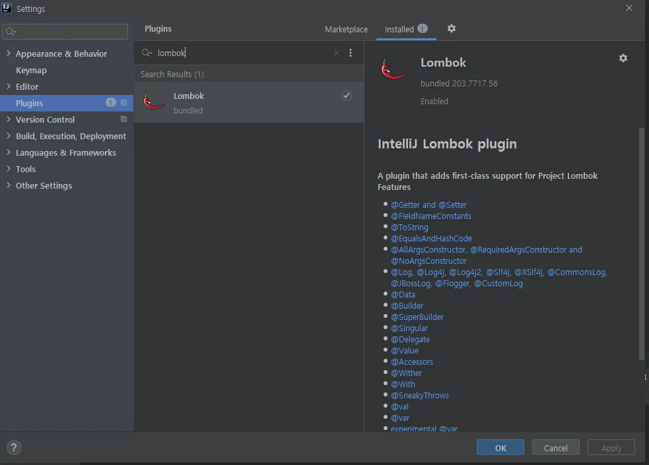Screen dimensions: 649x465
Task: Open the @ToString feature link
Action: [x=409, y=228]
